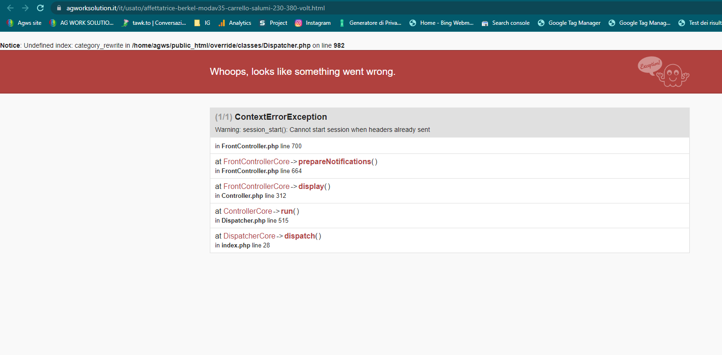
Task: Click the FrontControllerCore display() stack frame
Action: (450, 191)
